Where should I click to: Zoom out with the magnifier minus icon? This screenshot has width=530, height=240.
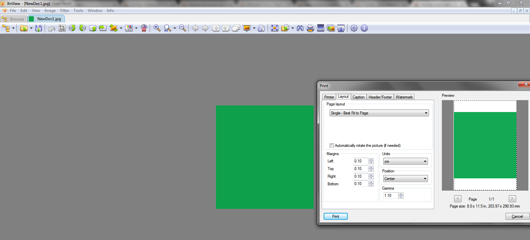pos(183,28)
